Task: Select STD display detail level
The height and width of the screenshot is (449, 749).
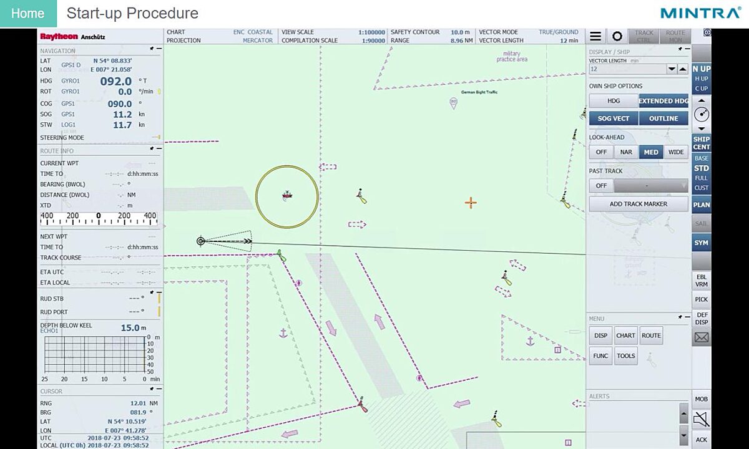Action: coord(702,168)
